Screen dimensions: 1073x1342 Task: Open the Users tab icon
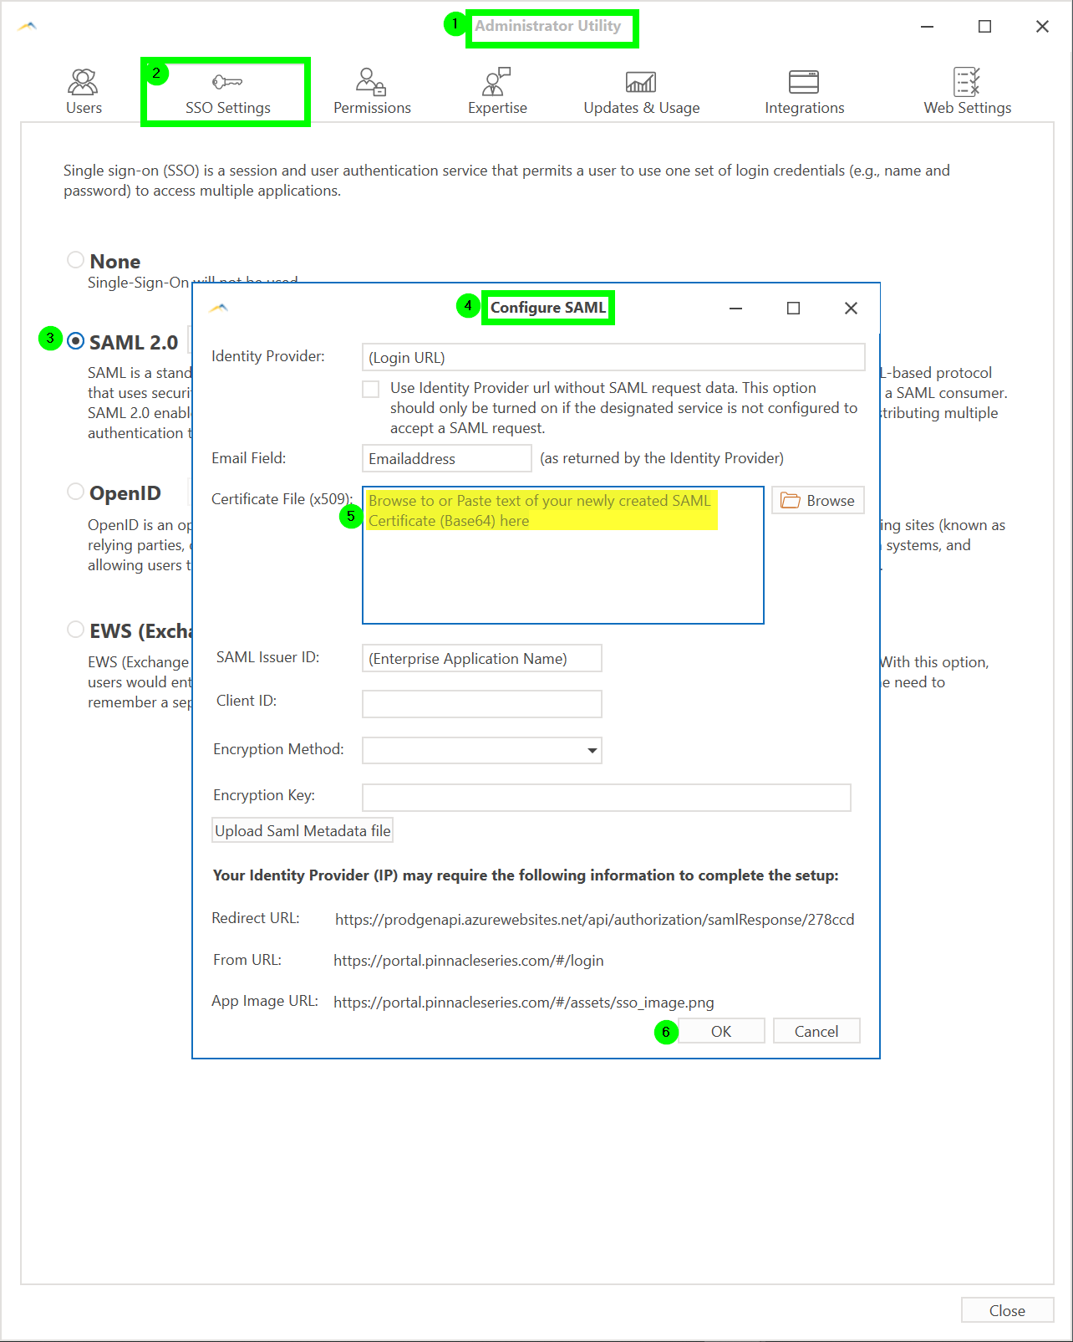point(83,82)
